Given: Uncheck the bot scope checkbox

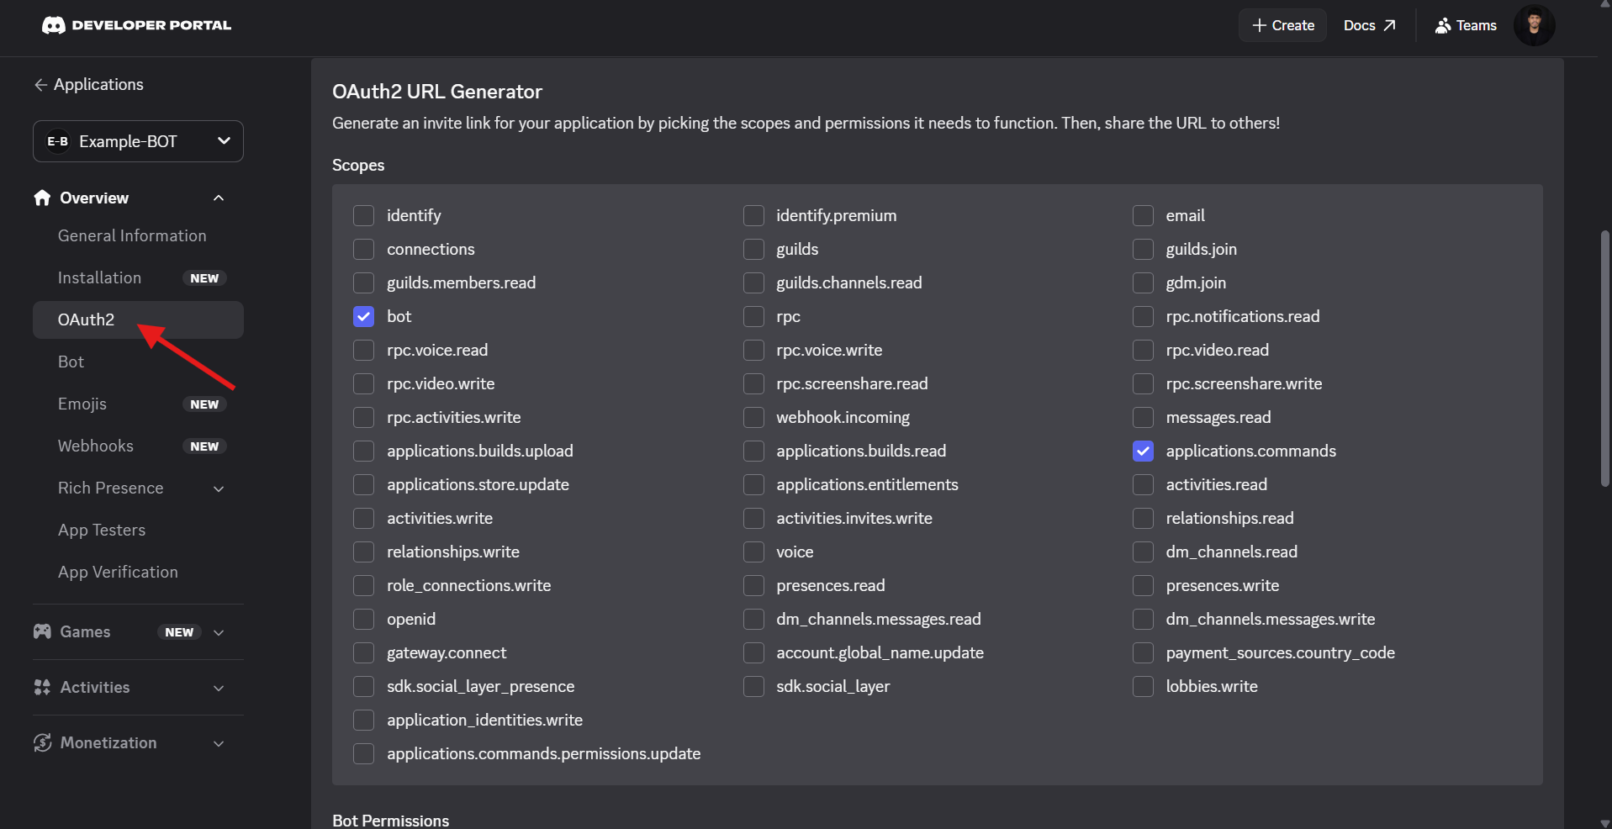Looking at the screenshot, I should click(363, 316).
